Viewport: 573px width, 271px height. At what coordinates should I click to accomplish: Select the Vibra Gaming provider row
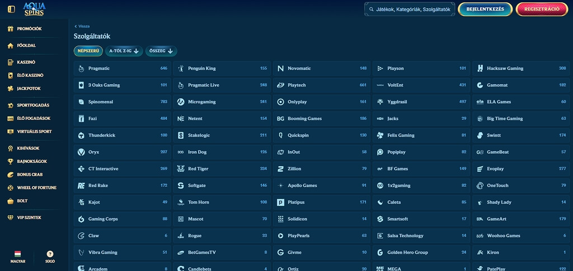[x=122, y=253]
